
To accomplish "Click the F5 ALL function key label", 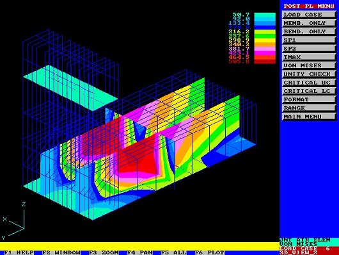I will 173,252.
